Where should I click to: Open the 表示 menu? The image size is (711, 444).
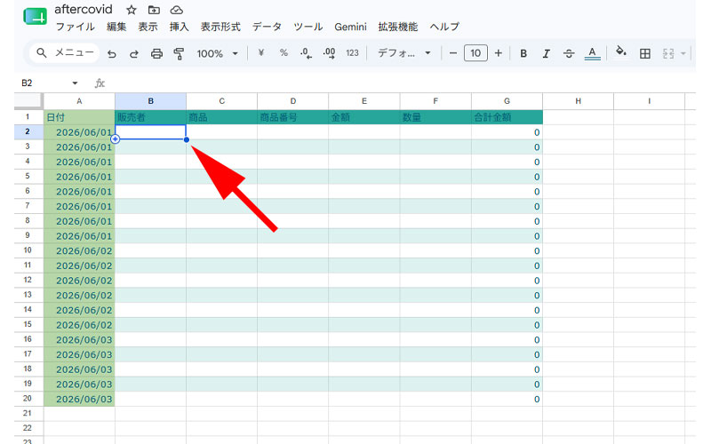click(x=148, y=28)
